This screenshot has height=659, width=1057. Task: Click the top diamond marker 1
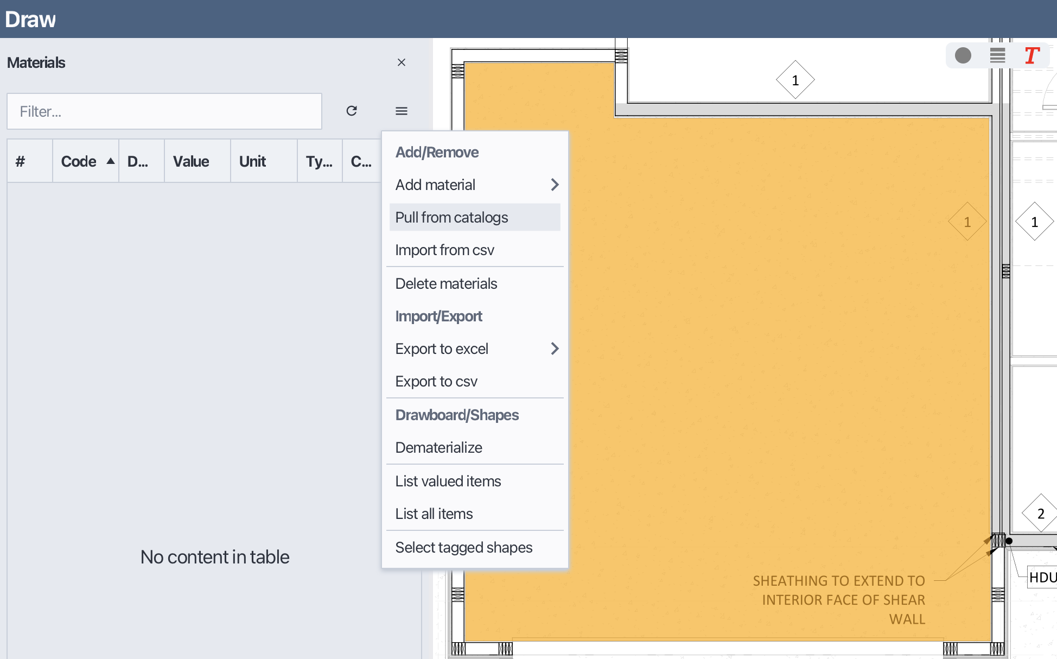point(795,80)
